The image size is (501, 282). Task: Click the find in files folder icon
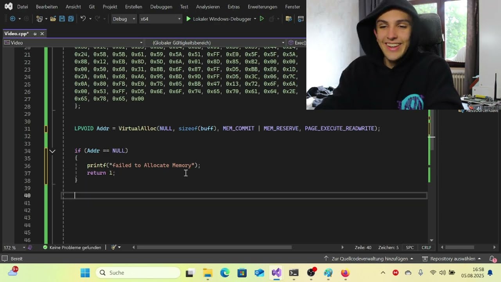289,19
